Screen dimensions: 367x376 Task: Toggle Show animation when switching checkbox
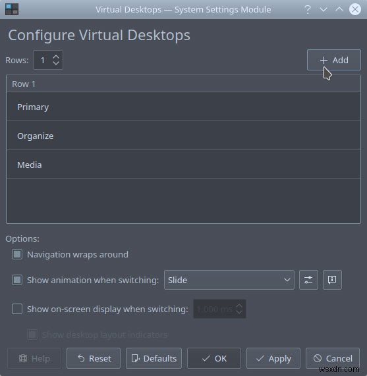(x=17, y=280)
